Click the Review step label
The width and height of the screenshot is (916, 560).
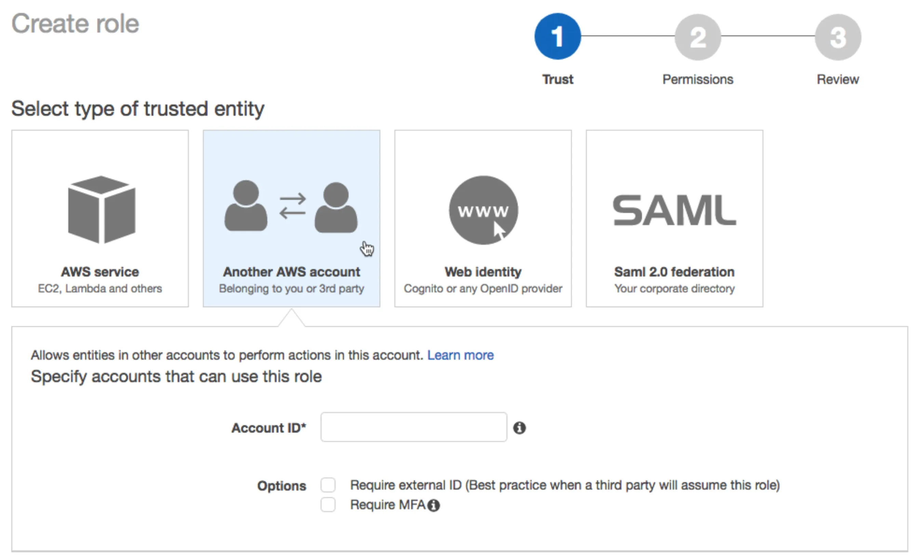click(x=838, y=79)
